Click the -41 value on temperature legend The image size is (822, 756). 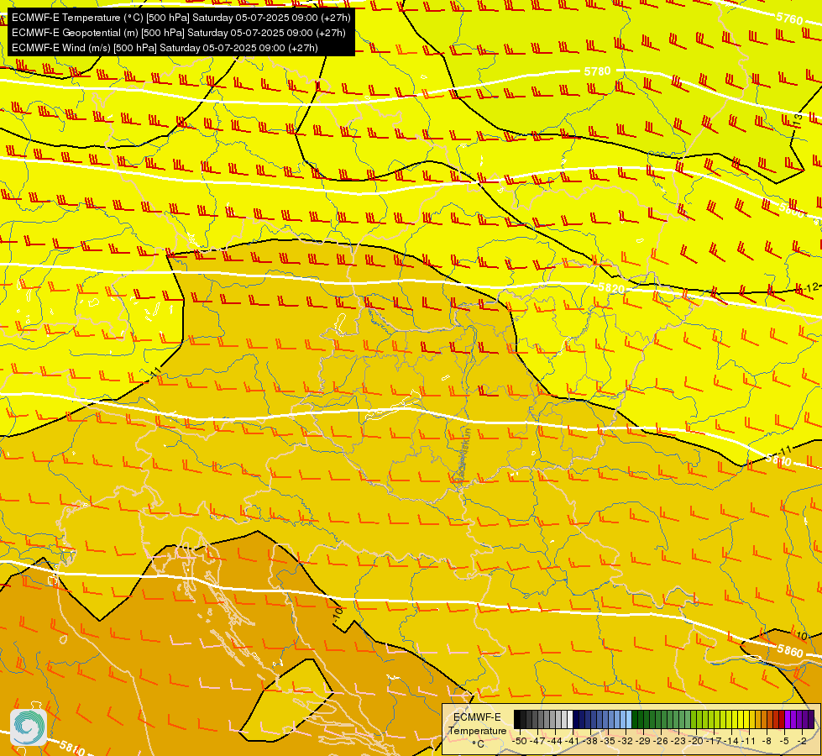(573, 741)
